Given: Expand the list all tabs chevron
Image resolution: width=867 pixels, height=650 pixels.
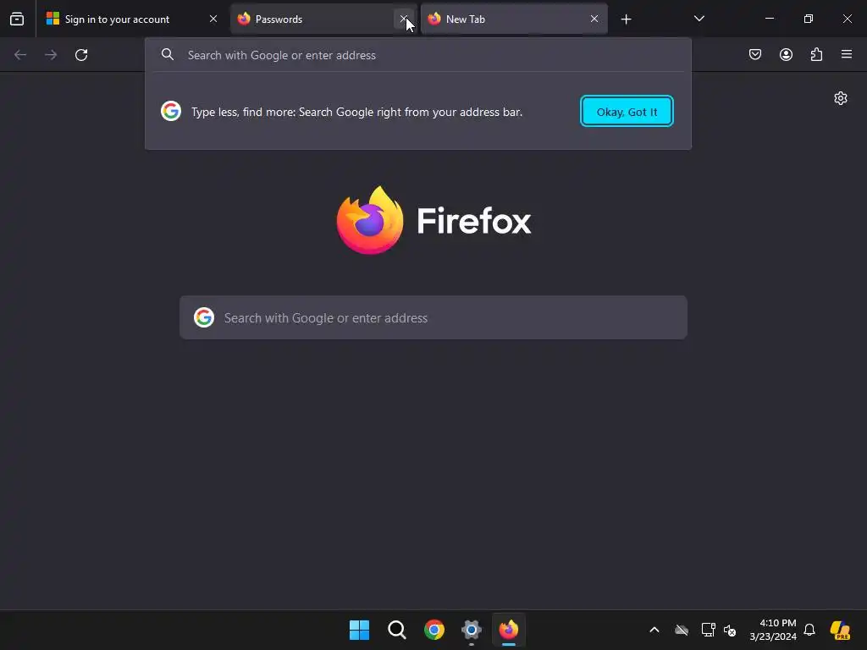Looking at the screenshot, I should 699,19.
